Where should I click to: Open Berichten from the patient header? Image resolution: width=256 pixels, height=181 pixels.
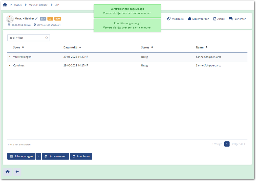tap(238, 19)
